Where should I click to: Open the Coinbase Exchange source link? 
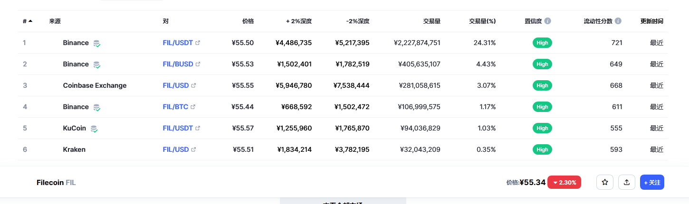(x=95, y=85)
